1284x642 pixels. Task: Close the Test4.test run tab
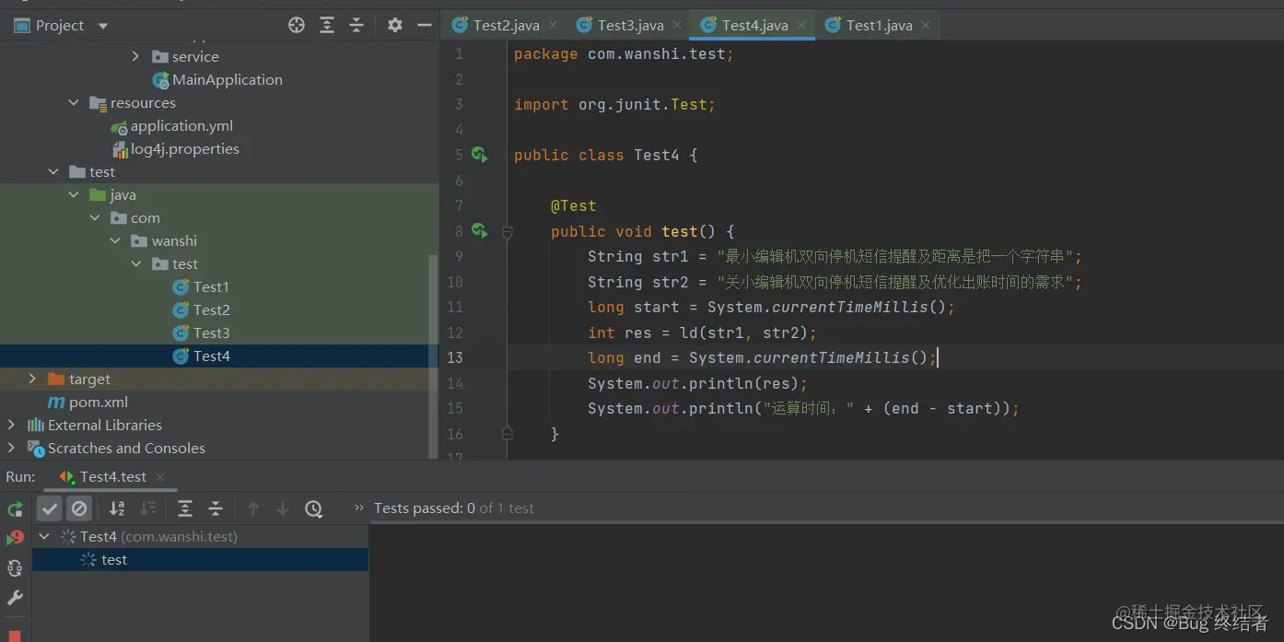coord(160,476)
